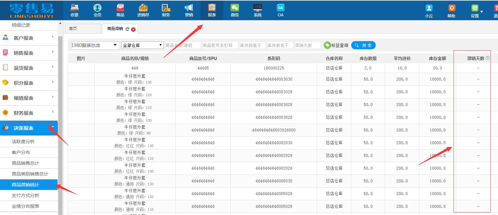Open the 会员 member module
The width and height of the screenshot is (498, 215).
[x=97, y=10]
